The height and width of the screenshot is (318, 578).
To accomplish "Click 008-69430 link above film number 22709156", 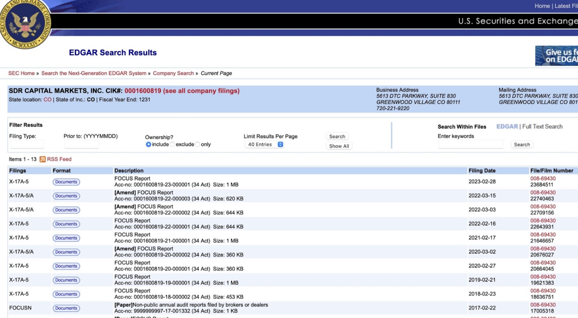I will (x=543, y=206).
